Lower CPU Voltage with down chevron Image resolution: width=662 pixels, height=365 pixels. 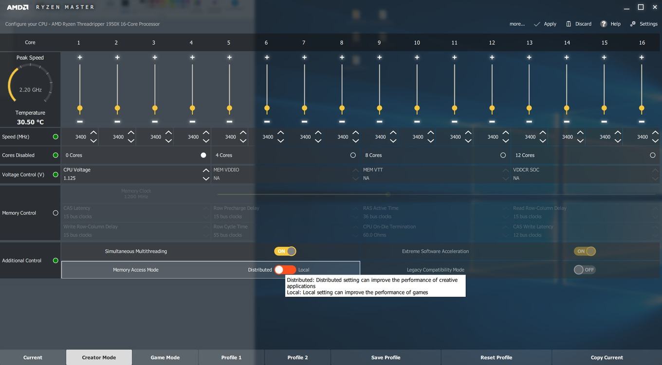[206, 179]
